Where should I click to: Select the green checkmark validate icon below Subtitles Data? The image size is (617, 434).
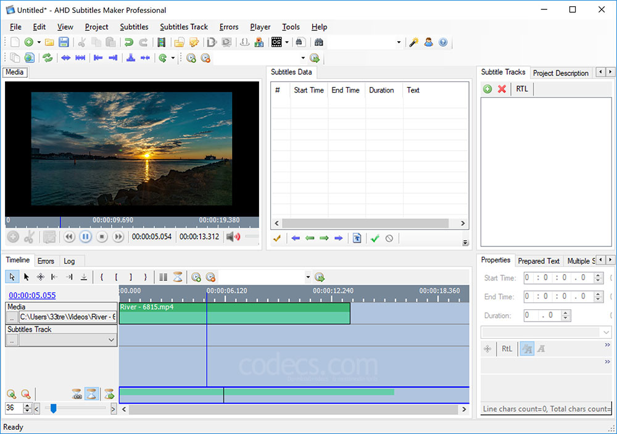coord(374,240)
